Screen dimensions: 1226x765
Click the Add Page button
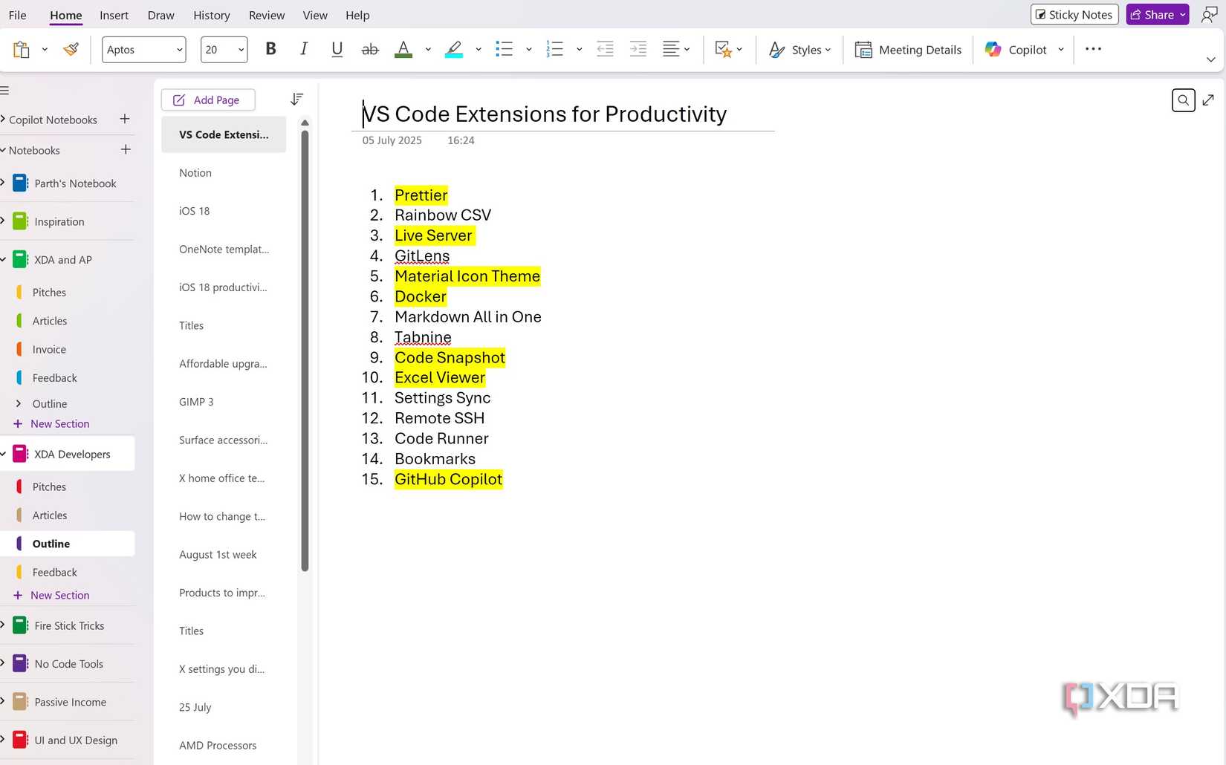(207, 100)
